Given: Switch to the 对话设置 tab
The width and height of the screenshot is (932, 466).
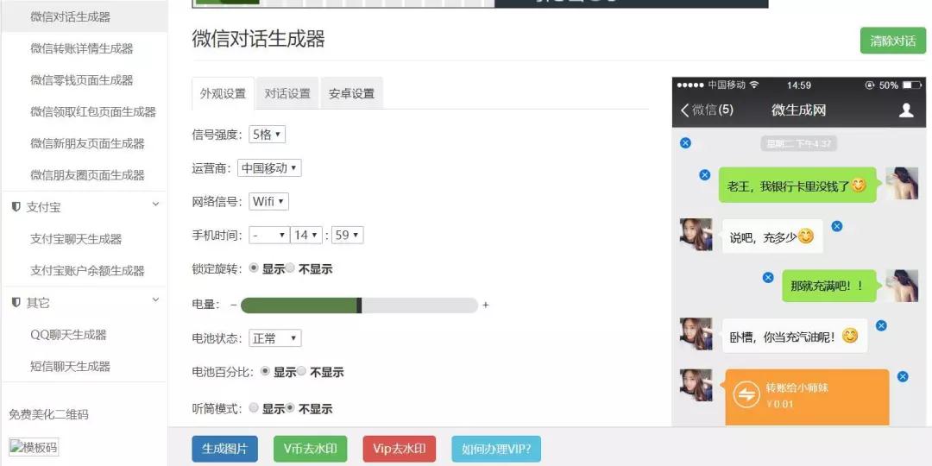Looking at the screenshot, I should pyautogui.click(x=287, y=93).
